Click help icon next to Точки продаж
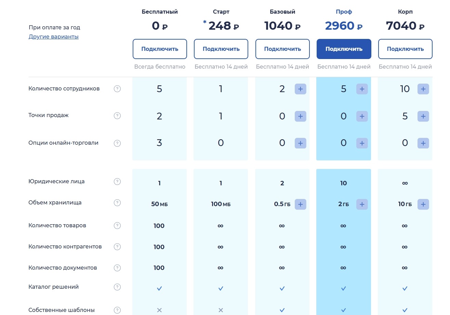450x315 pixels. pyautogui.click(x=117, y=116)
